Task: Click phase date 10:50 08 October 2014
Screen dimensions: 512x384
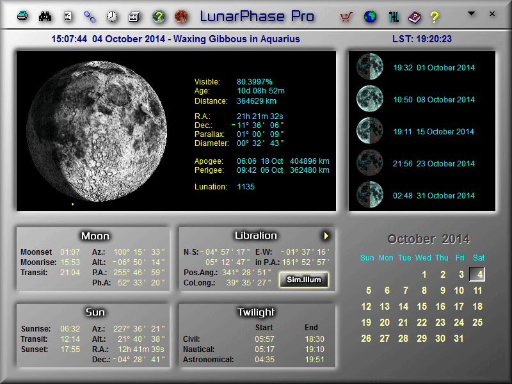Action: click(x=434, y=100)
